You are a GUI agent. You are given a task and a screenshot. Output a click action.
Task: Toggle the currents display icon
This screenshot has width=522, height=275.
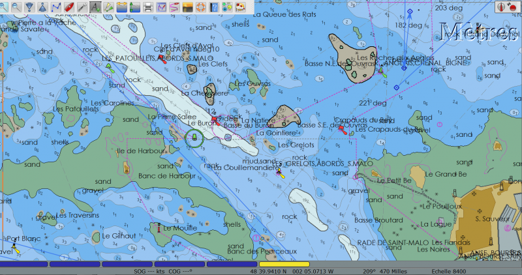[x=135, y=7]
